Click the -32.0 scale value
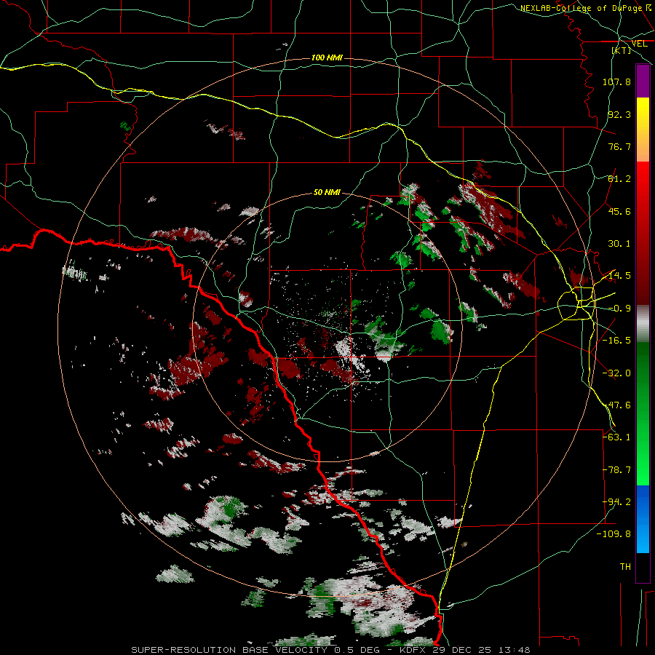 [x=616, y=373]
